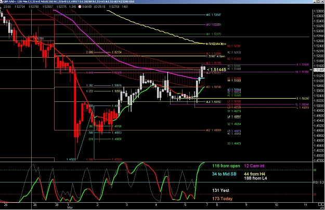Screen dimensions: 325x210
Task: Click the '131 Yest' label
Action: click(220, 190)
